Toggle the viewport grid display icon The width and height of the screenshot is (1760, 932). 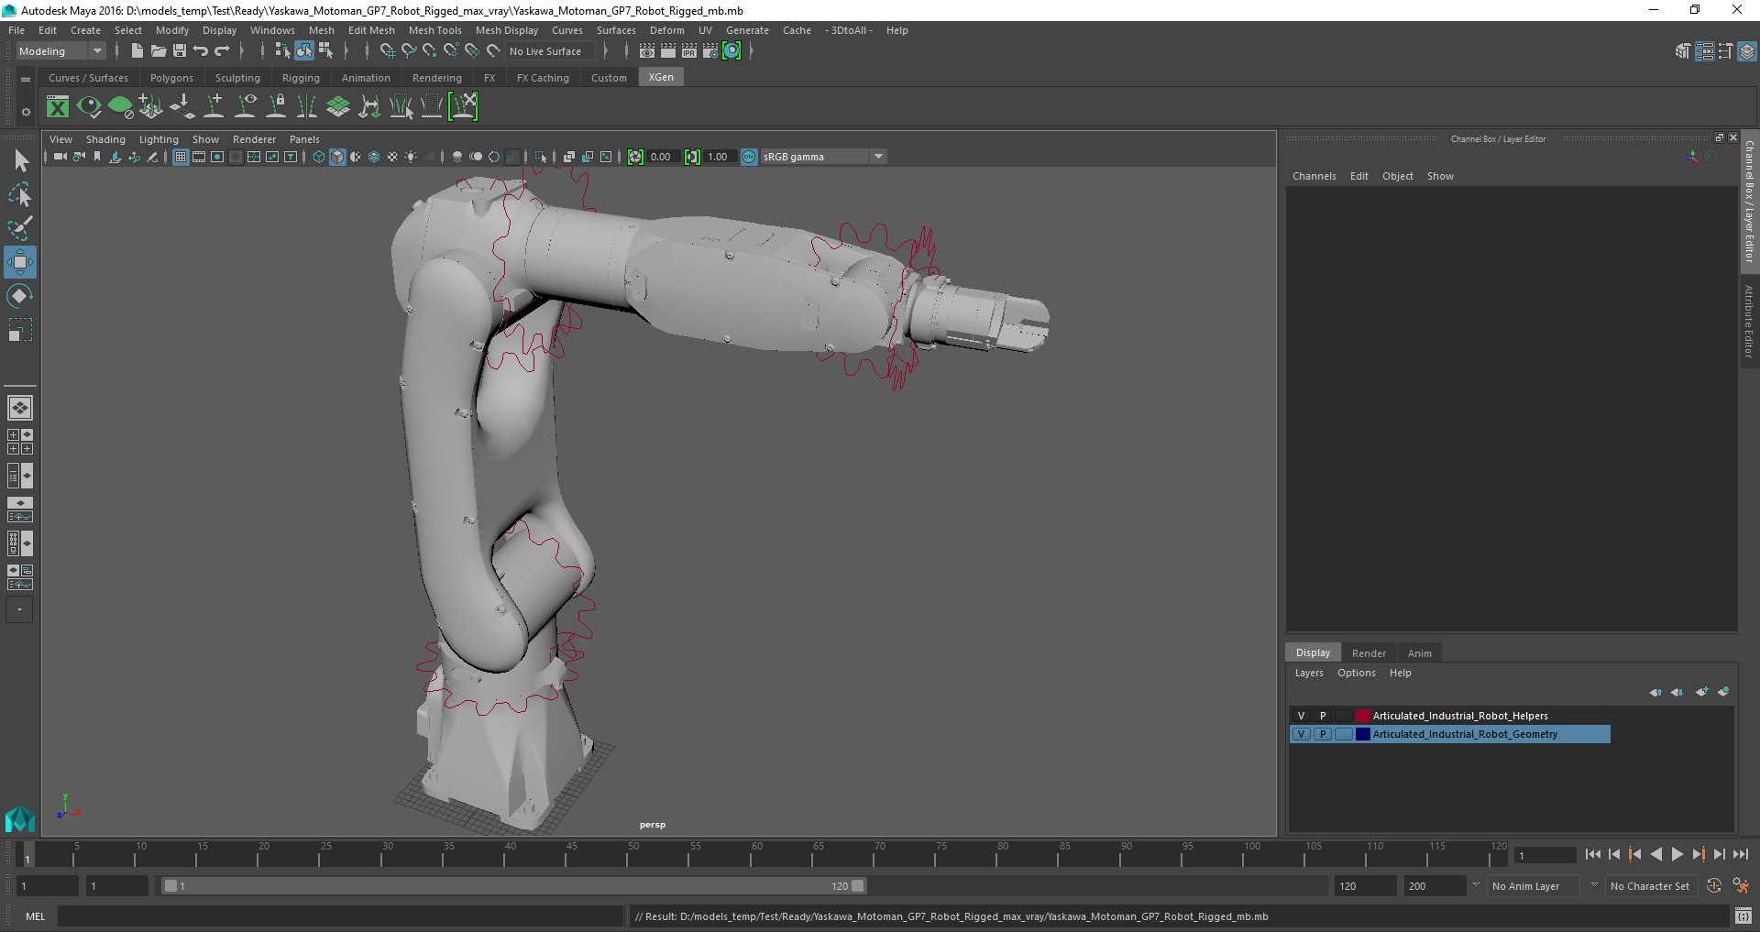pyautogui.click(x=181, y=157)
